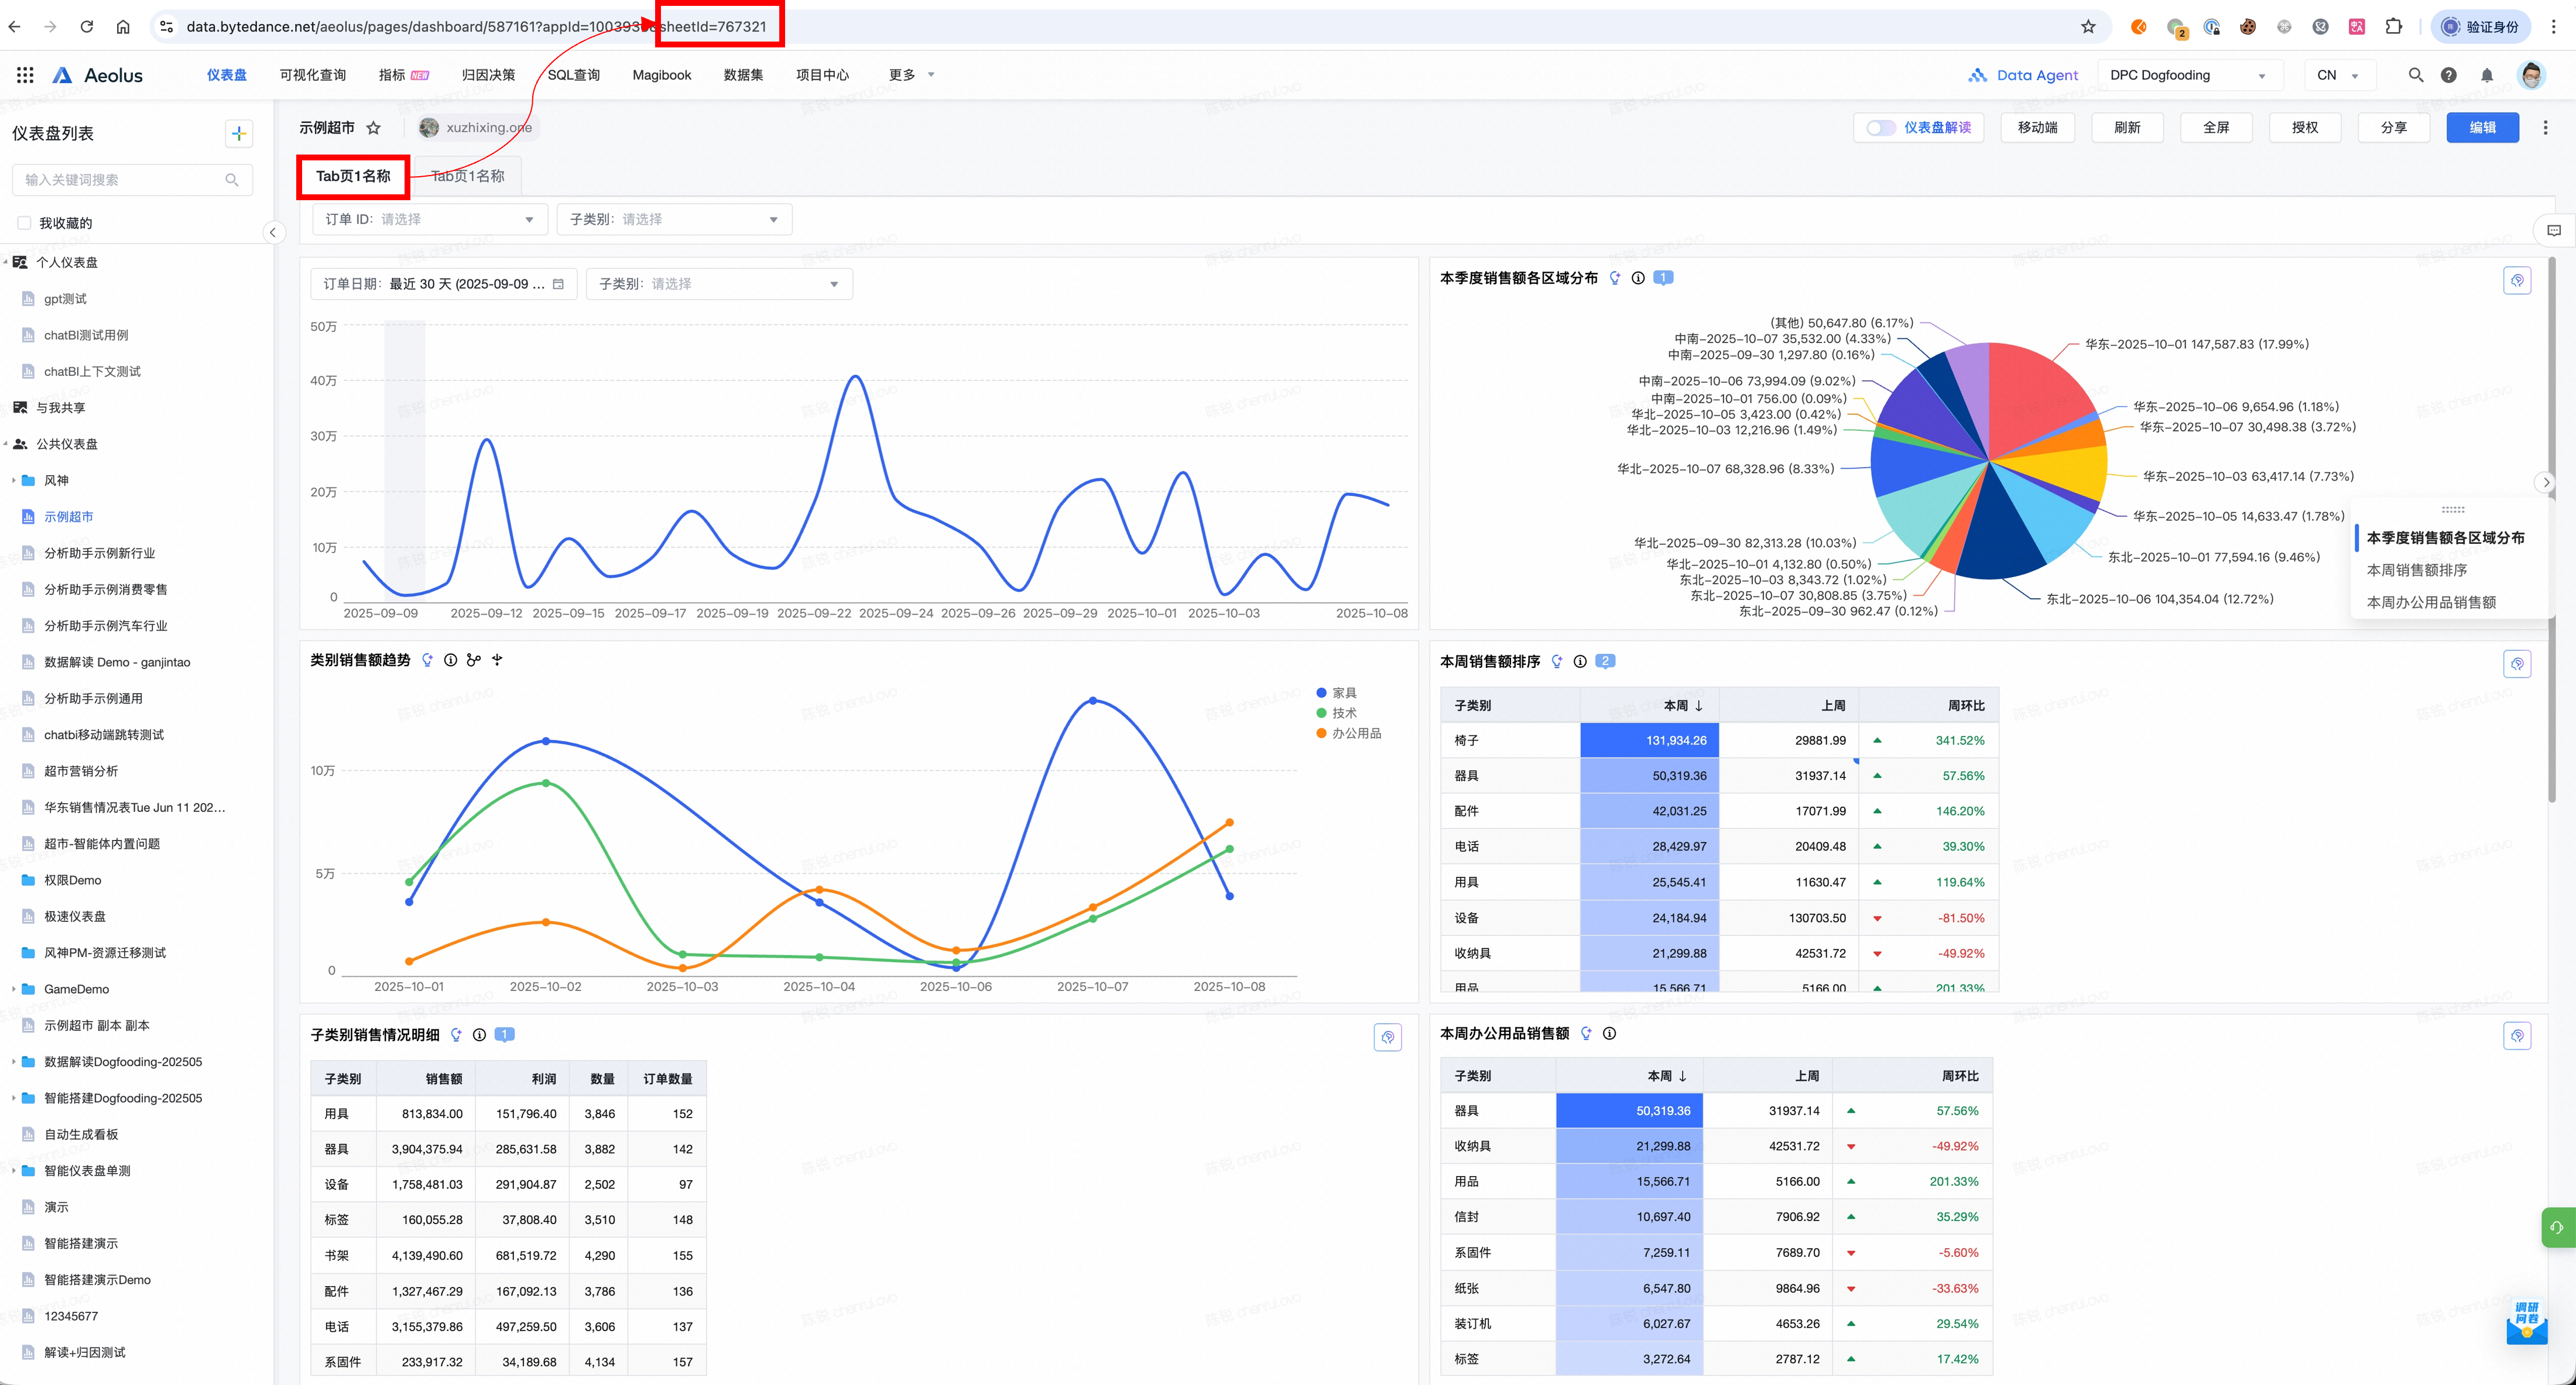Click the add dashboard plus icon

[x=238, y=133]
